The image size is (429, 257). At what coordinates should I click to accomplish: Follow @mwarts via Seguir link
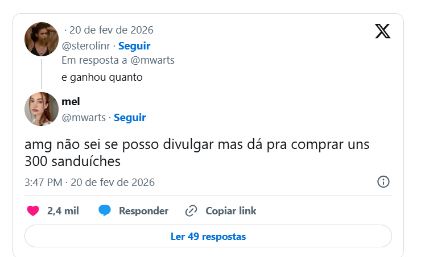[130, 118]
